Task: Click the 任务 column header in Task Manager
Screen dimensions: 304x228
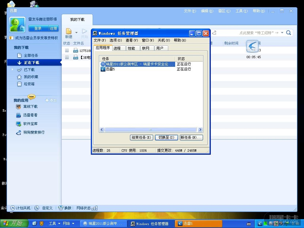Action: pos(137,59)
